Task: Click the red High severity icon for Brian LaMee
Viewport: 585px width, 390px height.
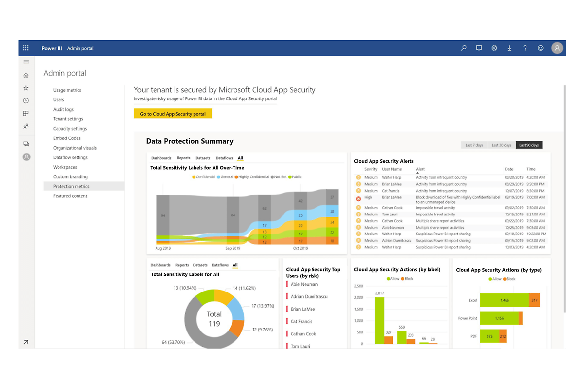Action: 358,199
